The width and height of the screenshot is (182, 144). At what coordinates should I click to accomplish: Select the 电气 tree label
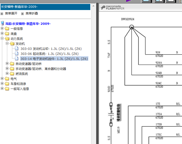click(x=14, y=79)
